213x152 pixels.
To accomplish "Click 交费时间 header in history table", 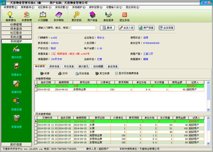I will (x=47, y=118).
